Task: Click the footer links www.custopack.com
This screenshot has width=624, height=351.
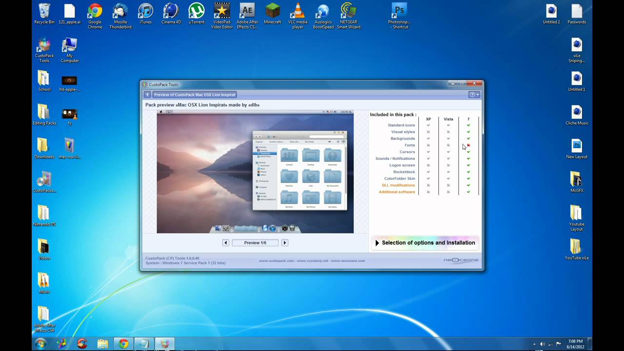Action: point(276,261)
